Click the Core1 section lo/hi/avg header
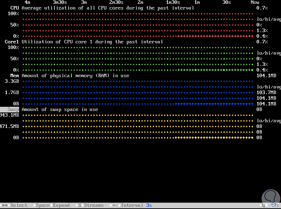 coord(269,53)
